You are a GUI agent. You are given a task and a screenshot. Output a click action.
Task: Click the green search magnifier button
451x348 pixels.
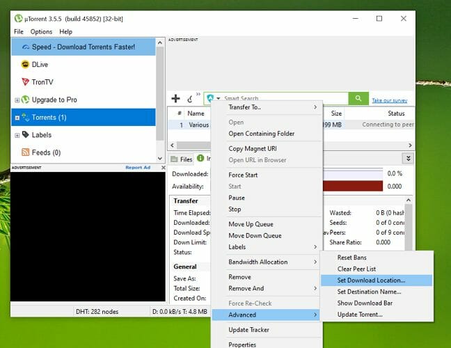coord(358,98)
